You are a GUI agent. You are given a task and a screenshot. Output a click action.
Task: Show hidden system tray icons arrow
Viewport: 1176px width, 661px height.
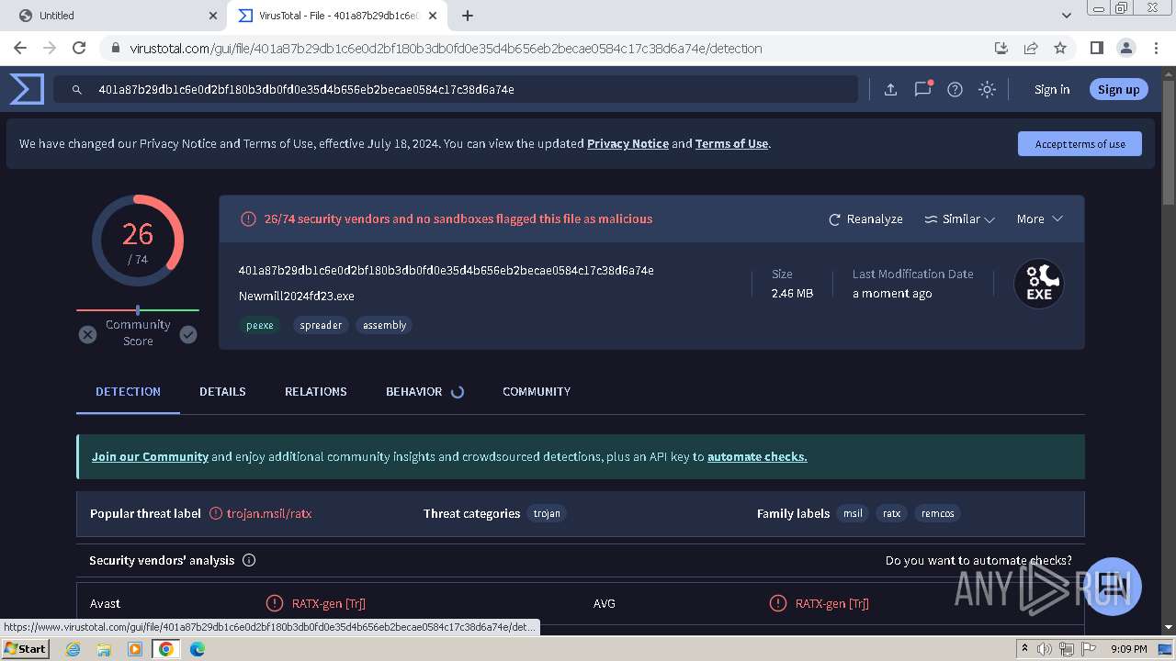pyautogui.click(x=1024, y=649)
